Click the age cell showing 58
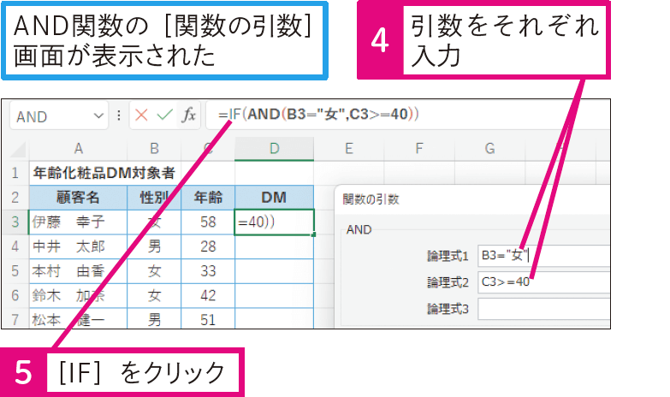 pos(208,222)
